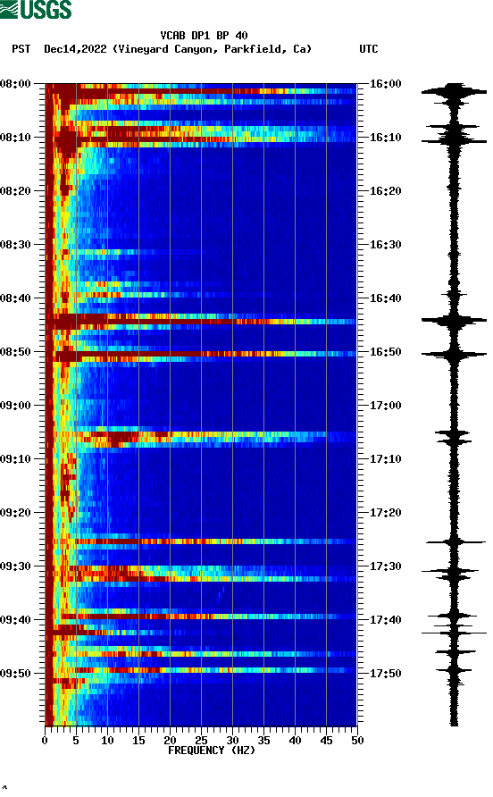
Task: Click the location text 'Vineyard Canyon, Parkfield, Ca'
Action: tap(212, 49)
